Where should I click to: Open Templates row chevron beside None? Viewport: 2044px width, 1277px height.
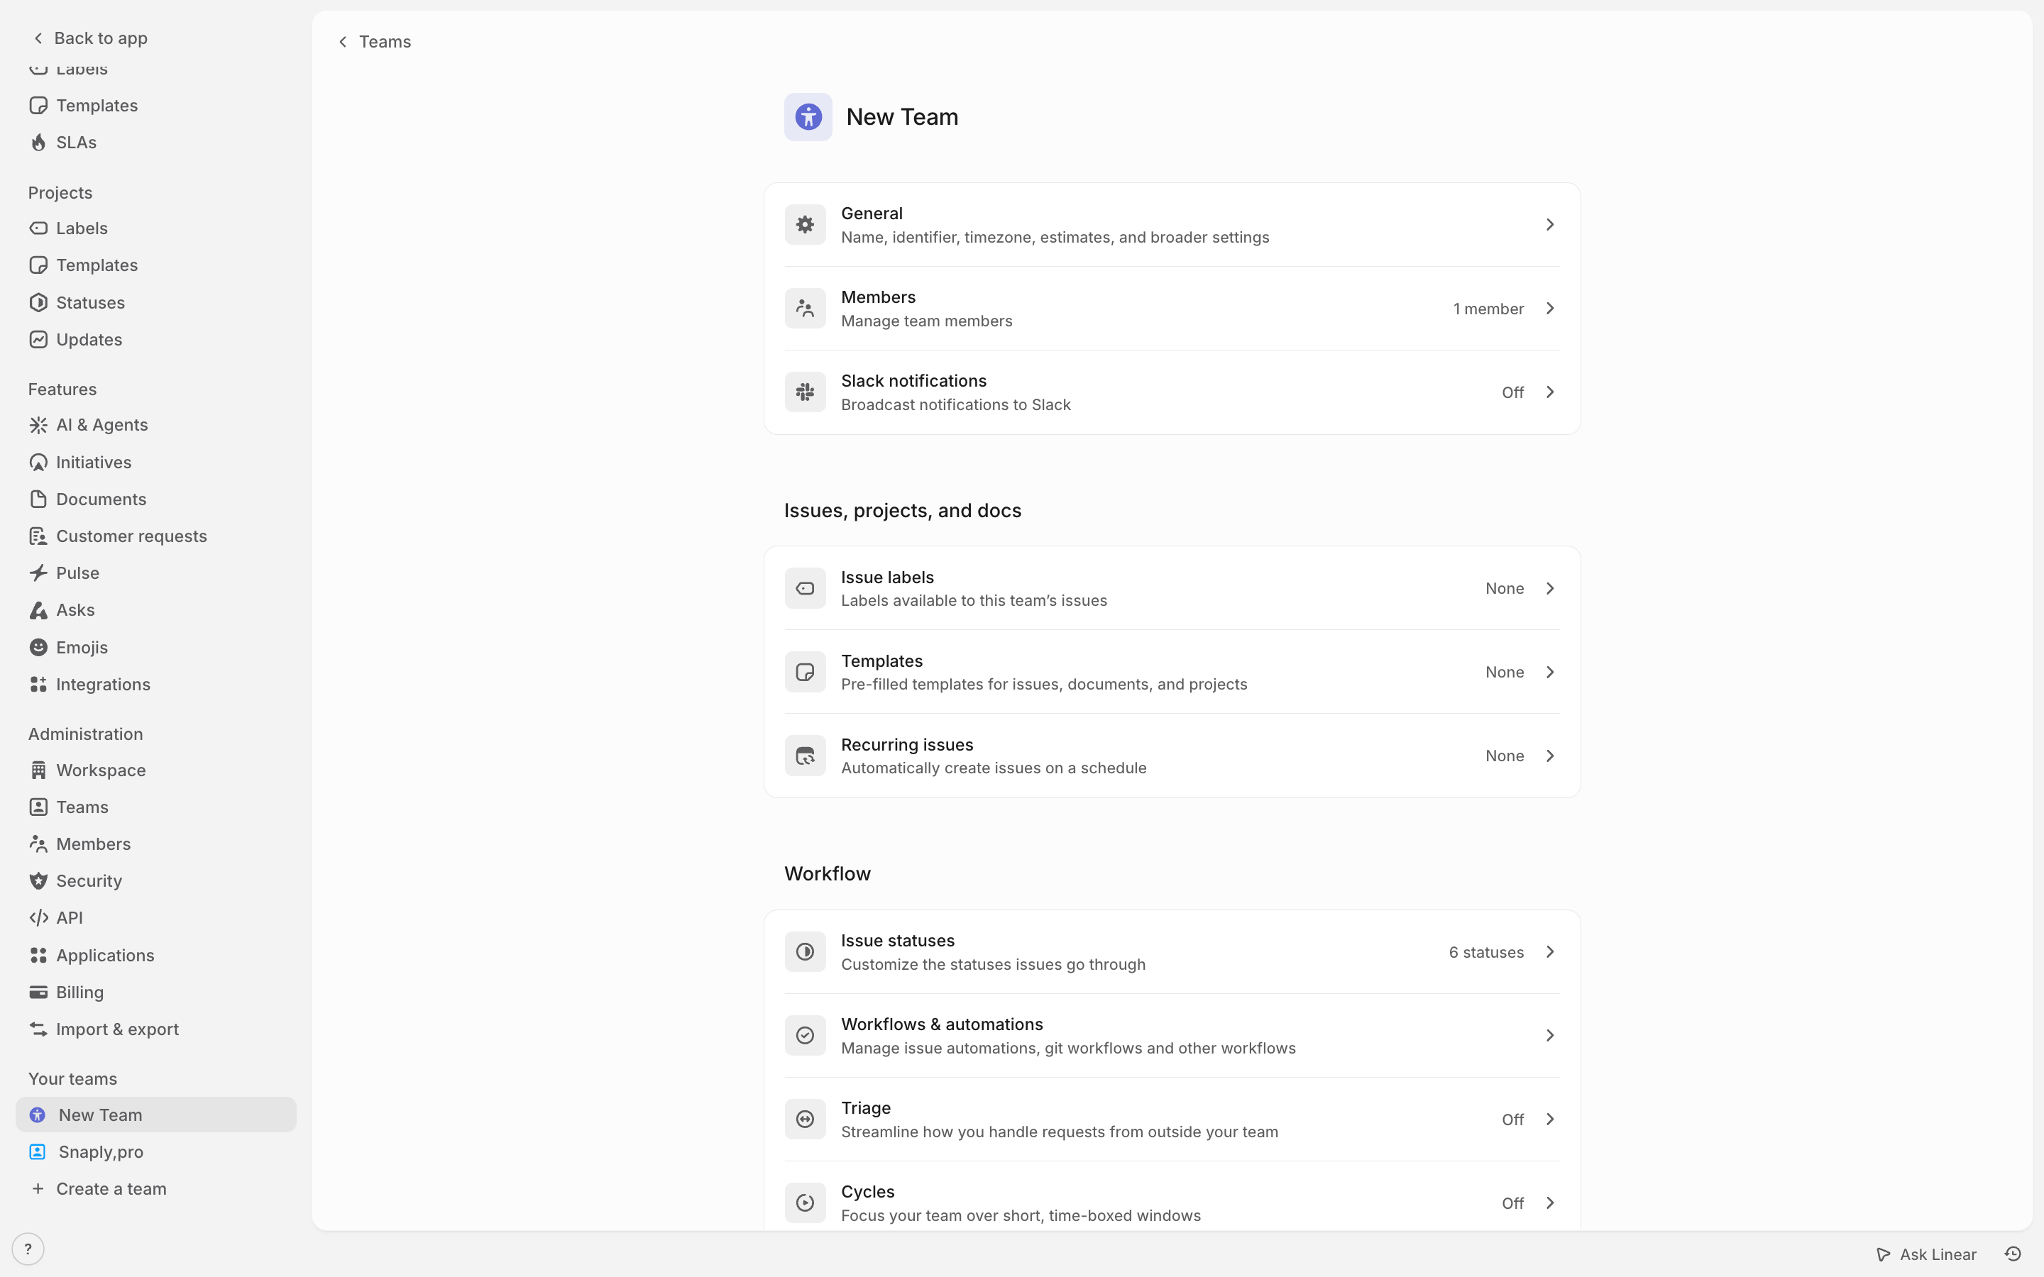[x=1550, y=673]
